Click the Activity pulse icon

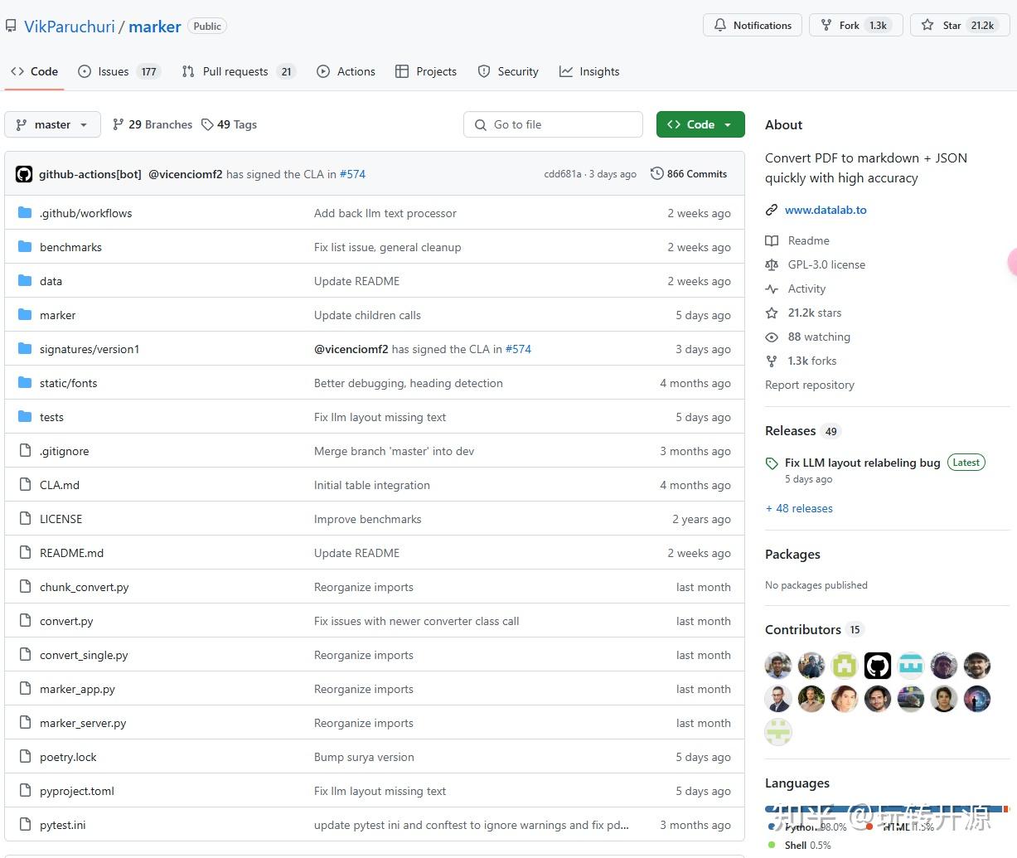coord(772,288)
